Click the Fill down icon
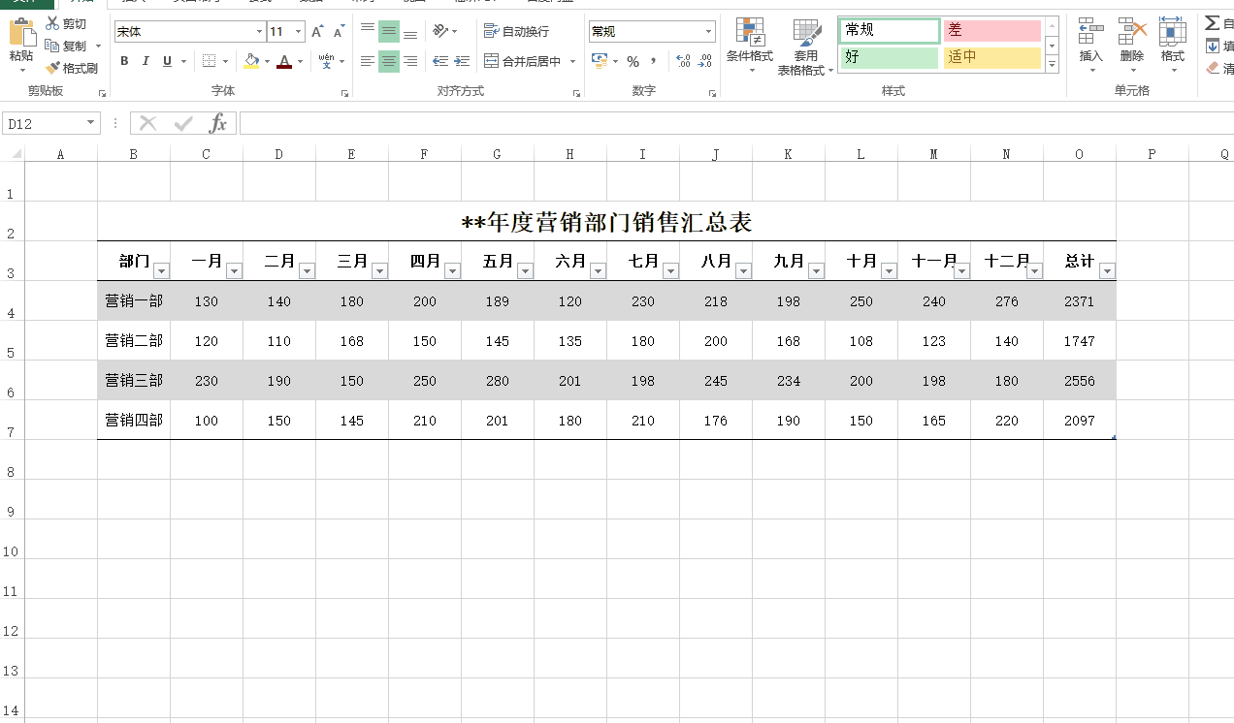Screen dimensions: 1234x723 pyautogui.click(x=1213, y=46)
